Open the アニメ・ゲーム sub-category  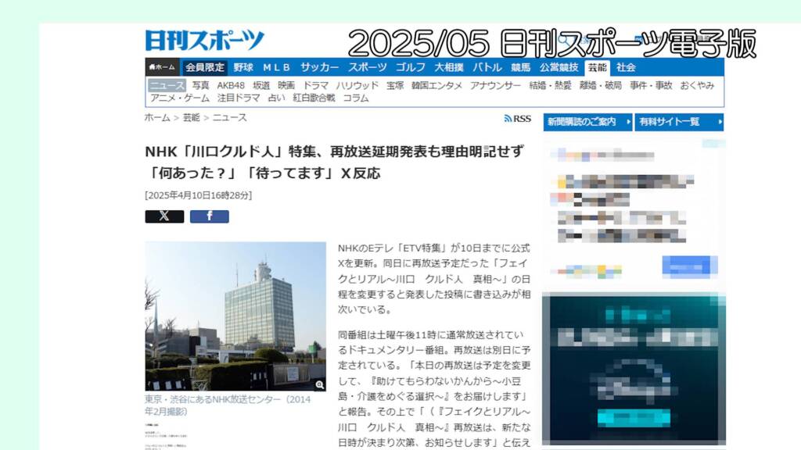click(x=180, y=98)
